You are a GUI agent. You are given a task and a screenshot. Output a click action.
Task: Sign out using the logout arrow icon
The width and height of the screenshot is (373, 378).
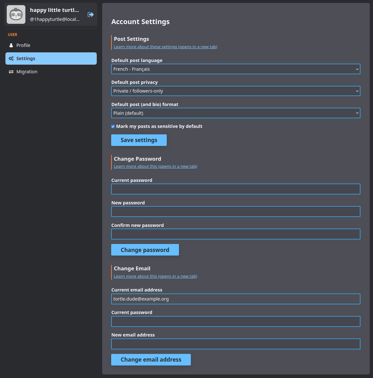(90, 14)
